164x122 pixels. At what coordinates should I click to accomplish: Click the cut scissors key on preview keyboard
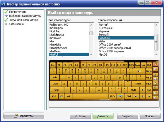[155, 75]
